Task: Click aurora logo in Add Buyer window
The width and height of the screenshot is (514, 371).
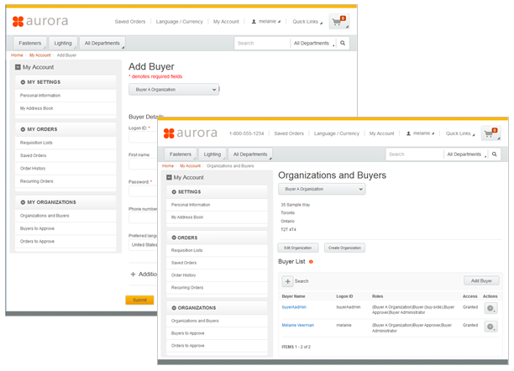Action: point(40,21)
